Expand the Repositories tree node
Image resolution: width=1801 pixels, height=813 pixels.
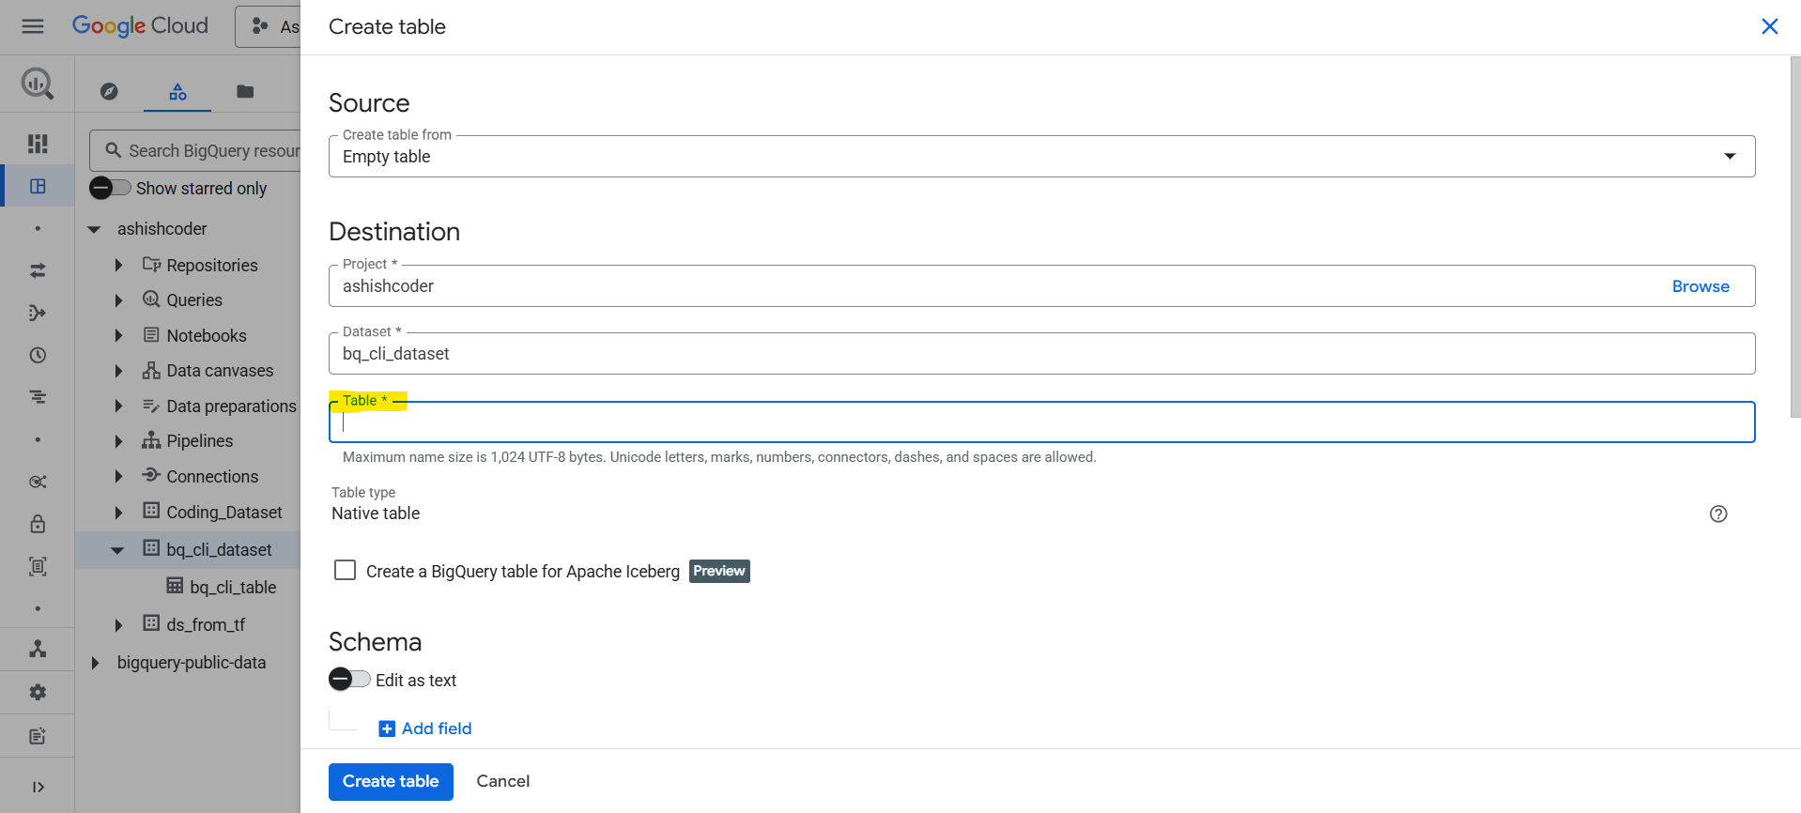(x=118, y=266)
